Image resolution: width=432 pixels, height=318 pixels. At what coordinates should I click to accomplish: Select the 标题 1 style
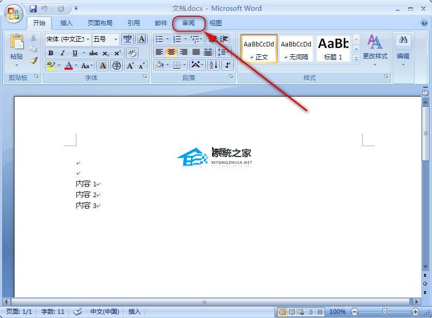point(333,49)
